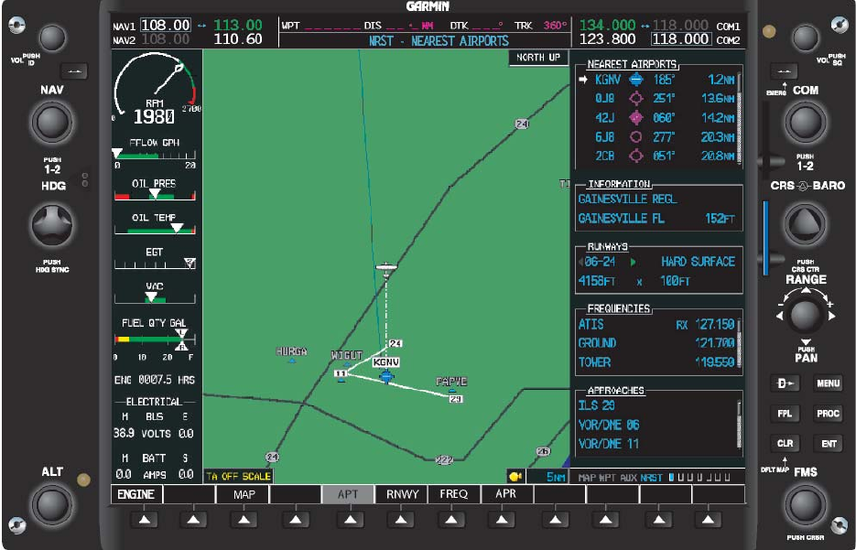Select the FREQ softkey
Image resolution: width=856 pixels, height=550 pixels.
[454, 494]
